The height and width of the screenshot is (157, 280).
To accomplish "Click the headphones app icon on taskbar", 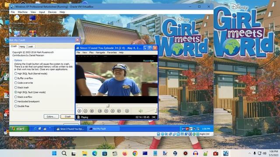I will pyautogui.click(x=196, y=153).
